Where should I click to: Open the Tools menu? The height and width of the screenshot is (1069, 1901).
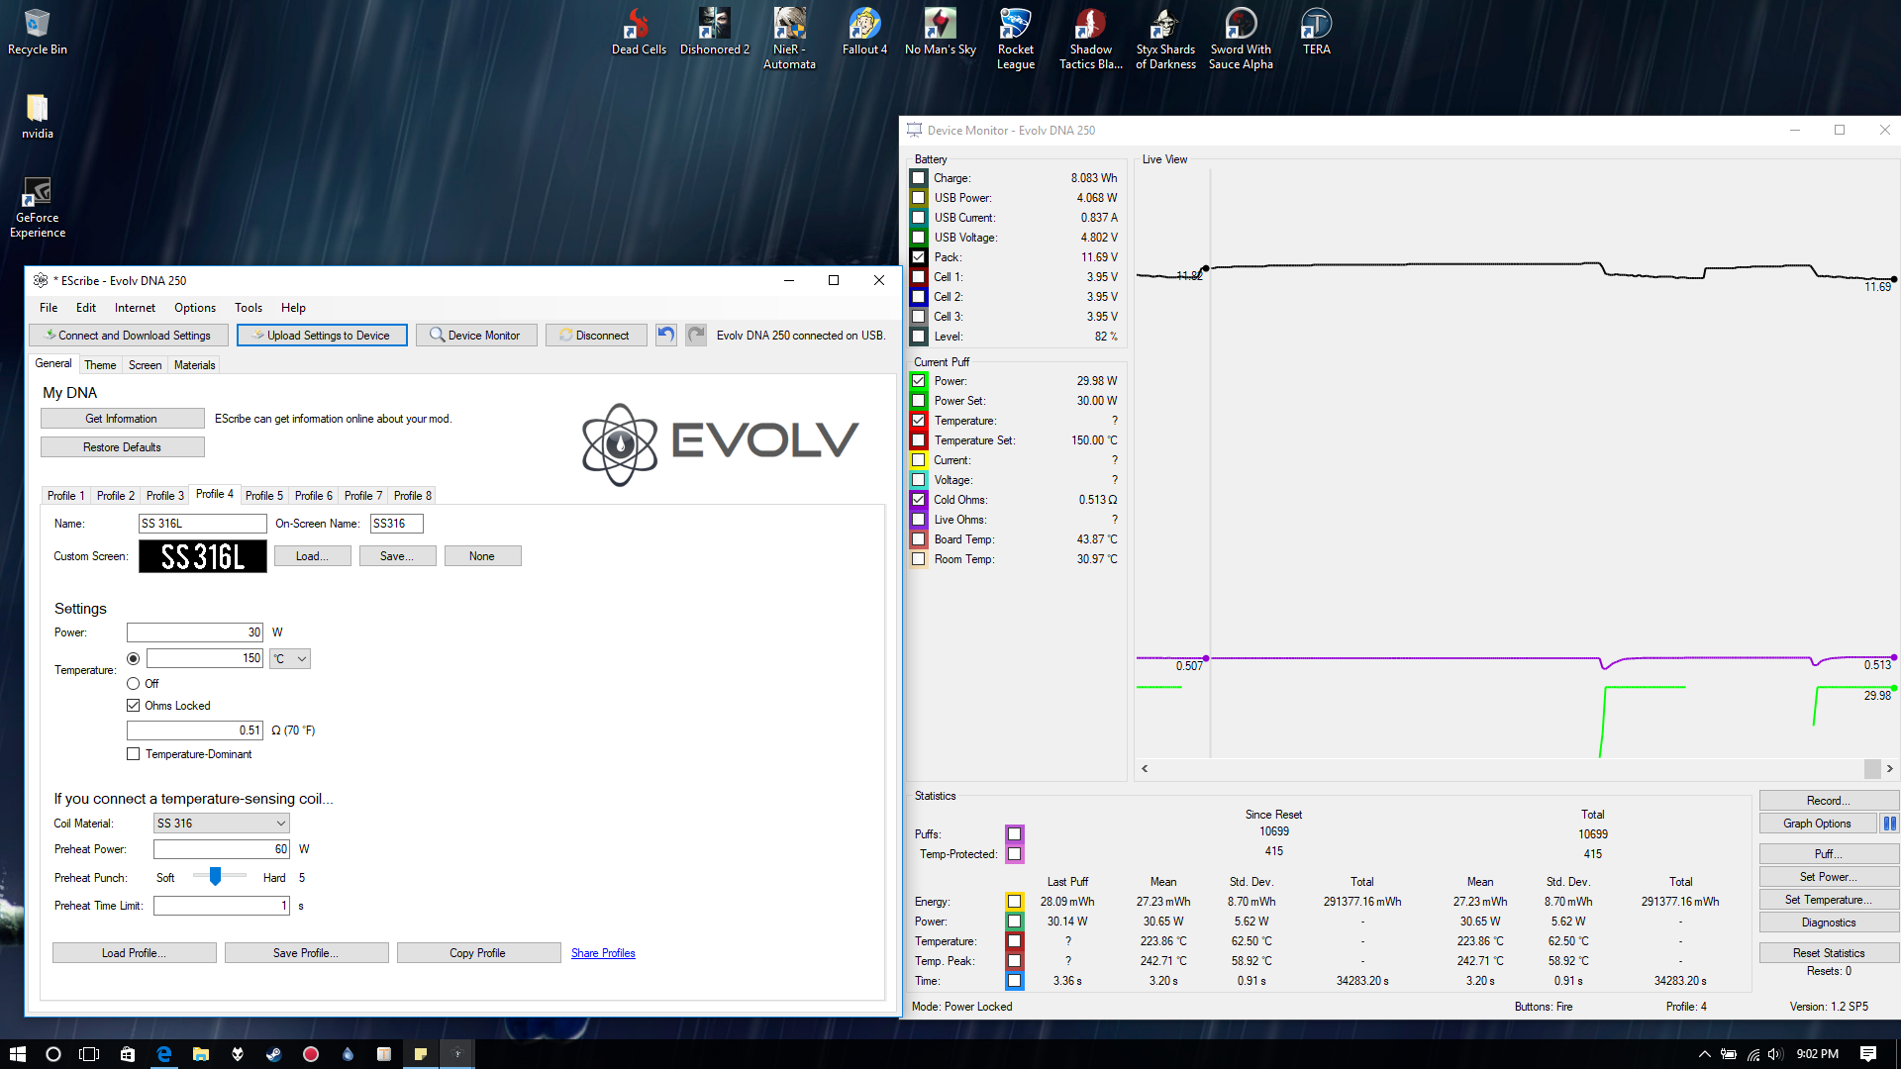click(248, 308)
